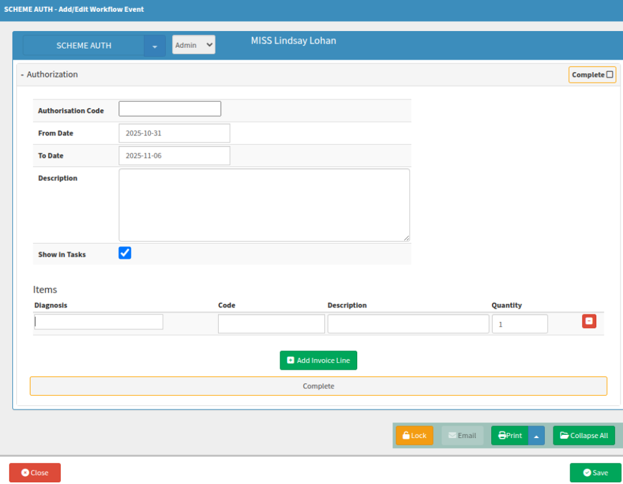Click into the Description text area
Image resolution: width=623 pixels, height=484 pixels.
coord(264,205)
